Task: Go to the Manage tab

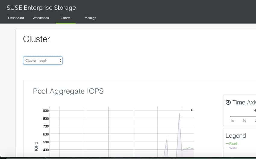Action: click(x=90, y=18)
